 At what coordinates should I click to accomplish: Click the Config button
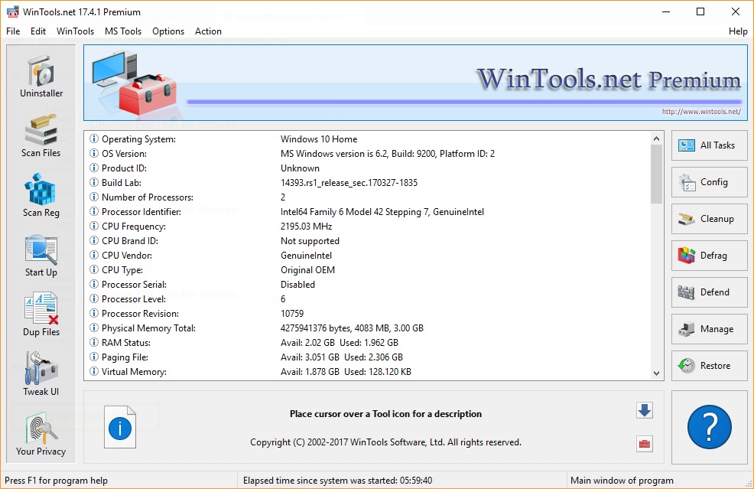click(x=710, y=182)
